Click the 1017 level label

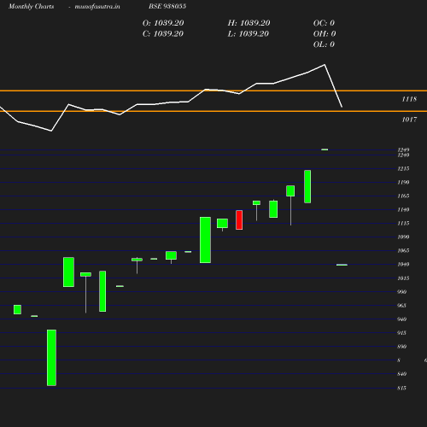[409, 120]
